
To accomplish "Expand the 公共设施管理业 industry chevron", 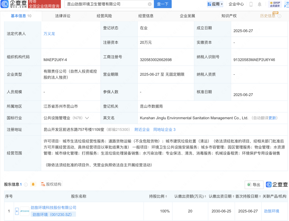I will click(87, 118).
